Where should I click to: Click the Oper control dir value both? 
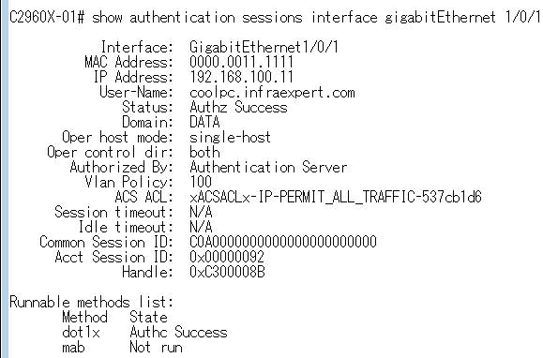click(204, 152)
